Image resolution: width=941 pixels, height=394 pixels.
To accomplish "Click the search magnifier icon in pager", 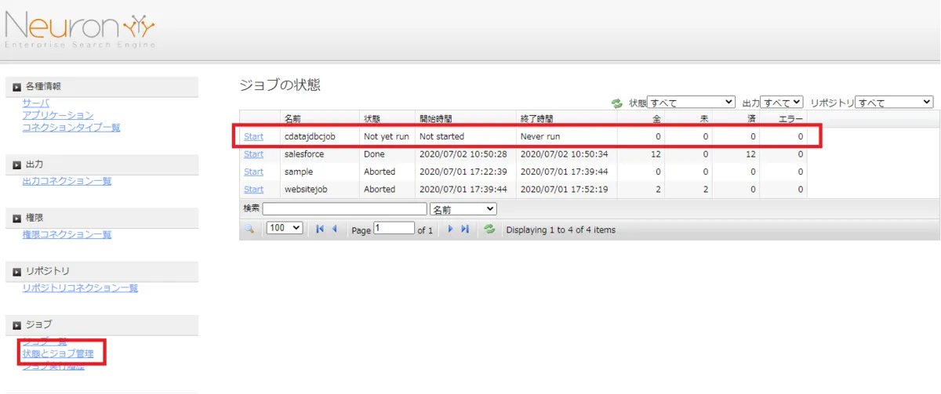I will (x=249, y=229).
